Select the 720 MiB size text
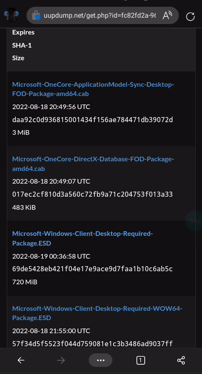Screen dimensions: 202x374 pos(24,282)
